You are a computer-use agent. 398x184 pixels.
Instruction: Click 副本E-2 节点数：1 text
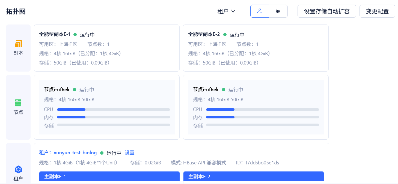pos(247,44)
